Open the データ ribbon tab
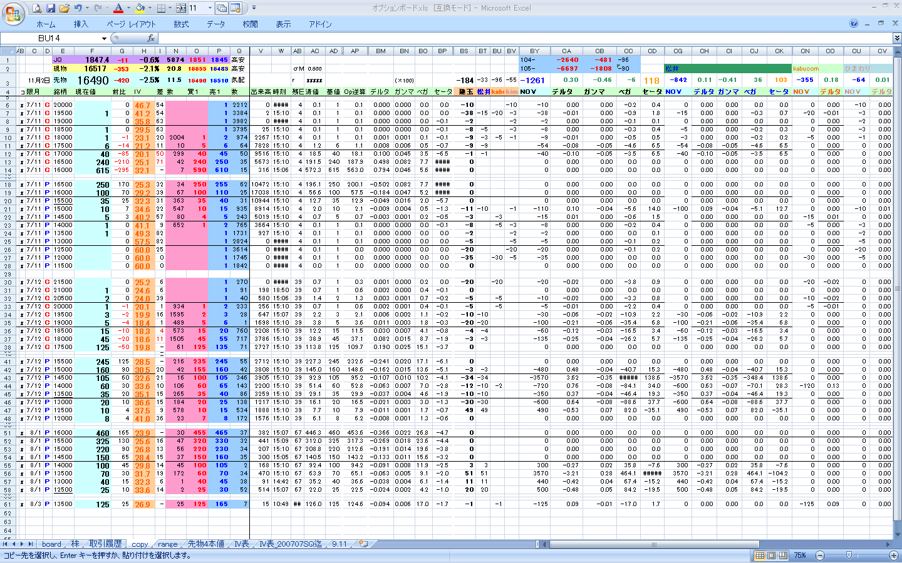The image size is (902, 563). (216, 24)
